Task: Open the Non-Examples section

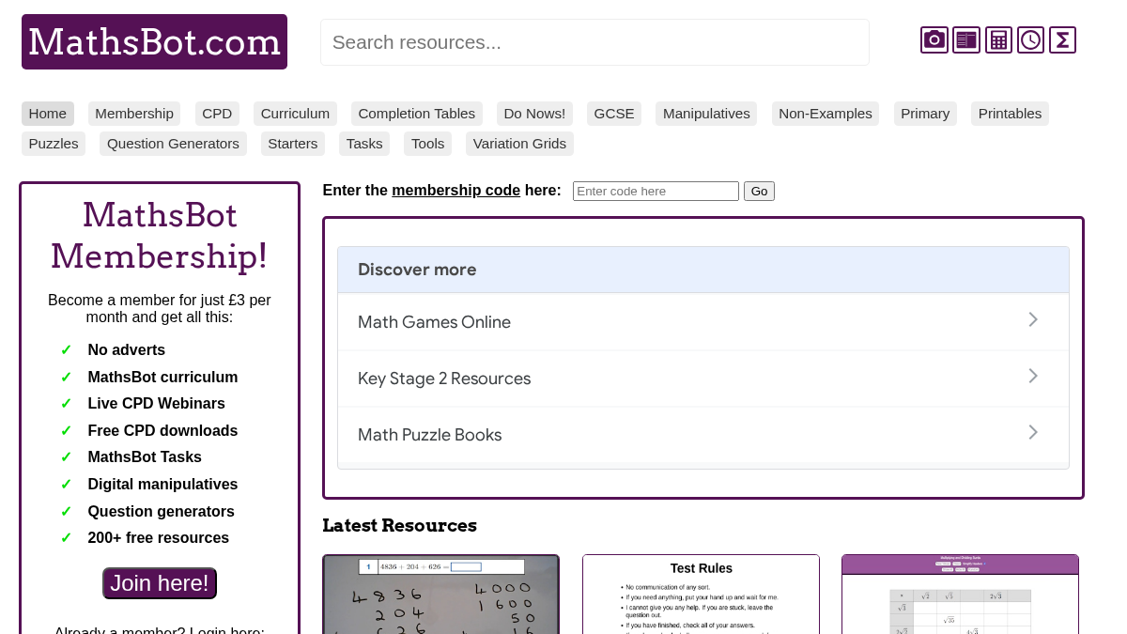Action: click(826, 114)
